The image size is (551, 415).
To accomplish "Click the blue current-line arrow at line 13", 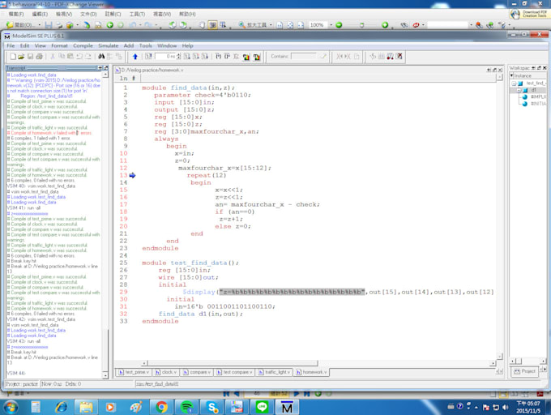I will tap(132, 175).
